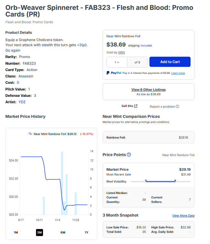Click the High Sale Price $32.99 value
The width and height of the screenshot is (210, 244).
click(185, 227)
